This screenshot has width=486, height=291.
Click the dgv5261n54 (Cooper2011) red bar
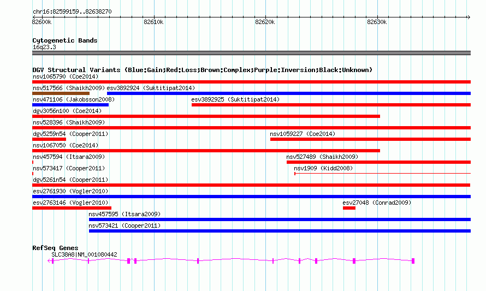click(251, 185)
